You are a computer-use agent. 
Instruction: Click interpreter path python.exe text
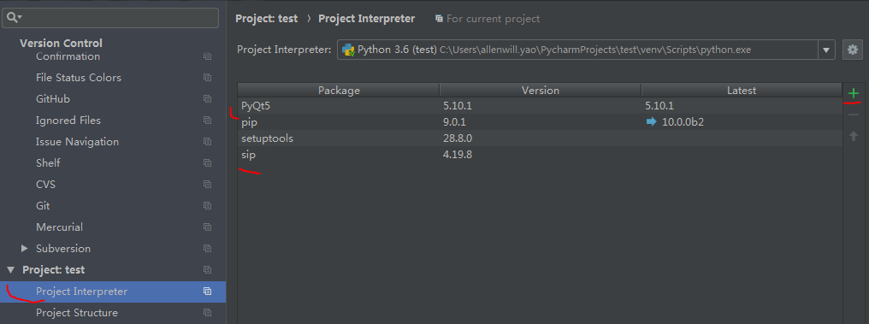pos(595,50)
